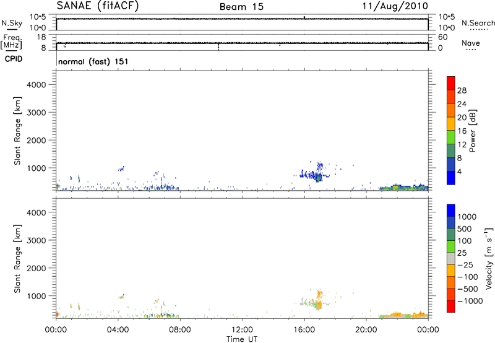Click the 'Nave' legend label
This screenshot has height=343, width=495.
click(x=470, y=43)
